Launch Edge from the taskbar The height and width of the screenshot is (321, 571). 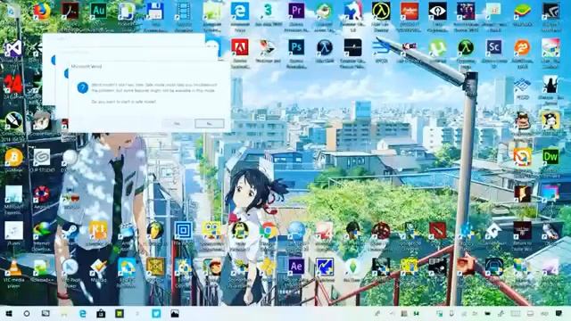click(x=83, y=313)
